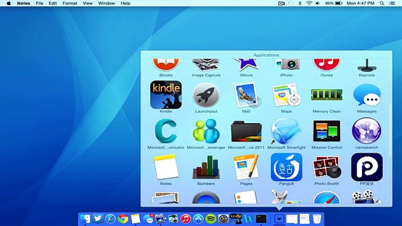Click the Spotlight search icon
Viewport: 402px width, 226px height.
tap(382, 3)
